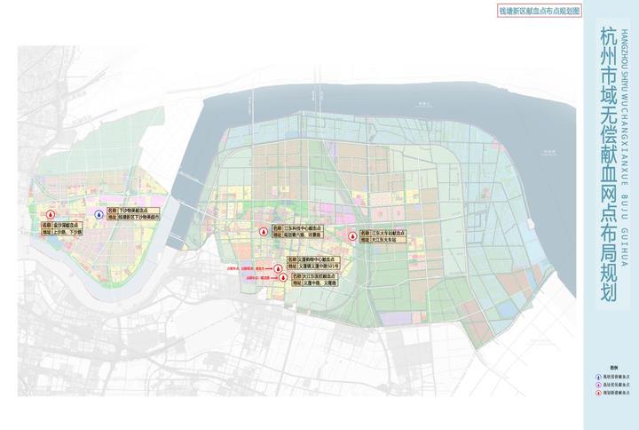Click the 大江东医院献血点 name label
Viewport: 639px width, 430px height.
click(318, 277)
